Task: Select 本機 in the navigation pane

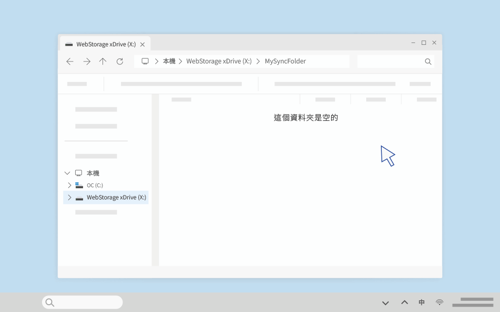Action: tap(93, 173)
